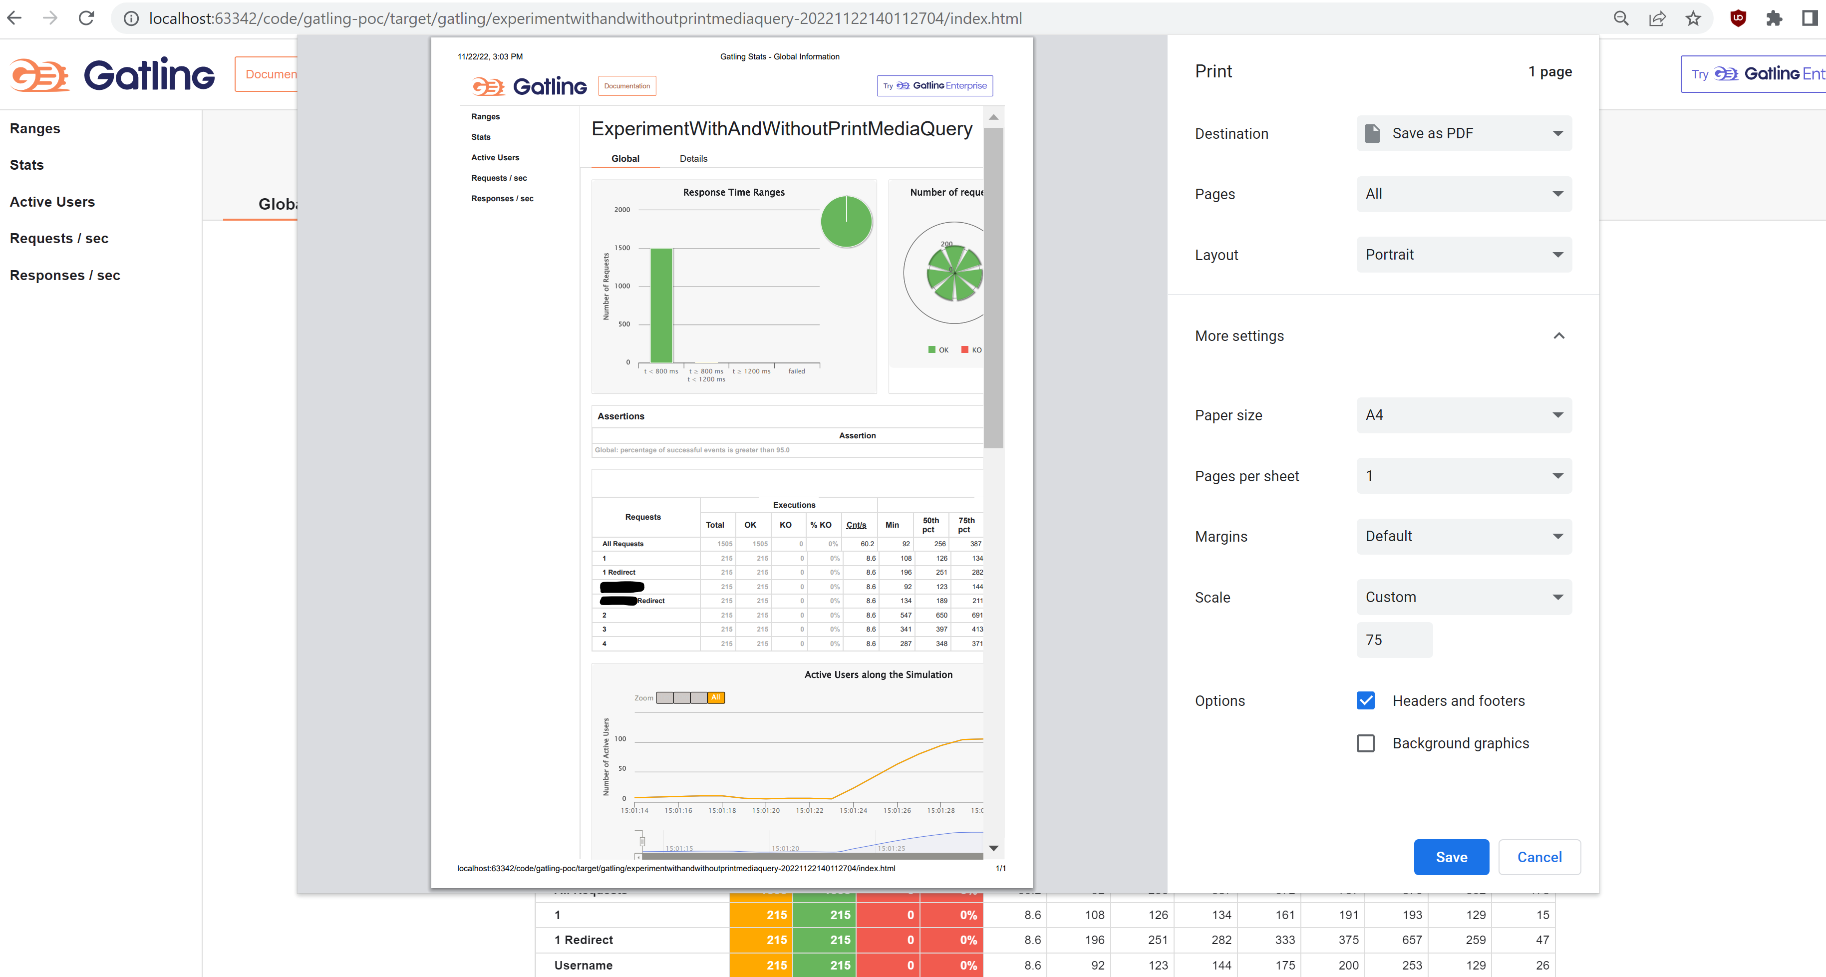Click the blue Save button
This screenshot has width=1826, height=977.
pyautogui.click(x=1450, y=857)
